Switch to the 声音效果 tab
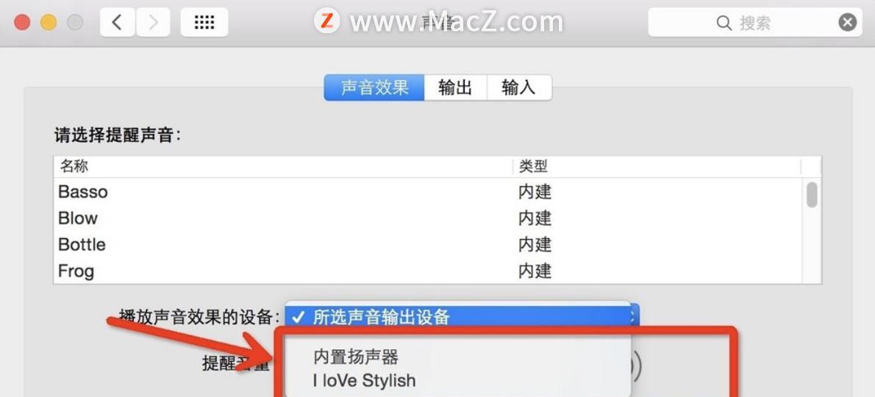 tap(374, 87)
